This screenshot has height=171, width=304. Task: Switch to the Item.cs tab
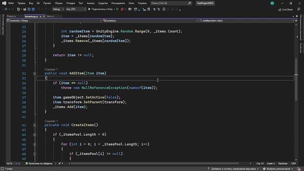[x=51, y=17]
